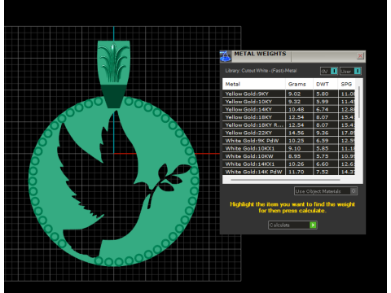Sort by the Metal column header

click(253, 84)
